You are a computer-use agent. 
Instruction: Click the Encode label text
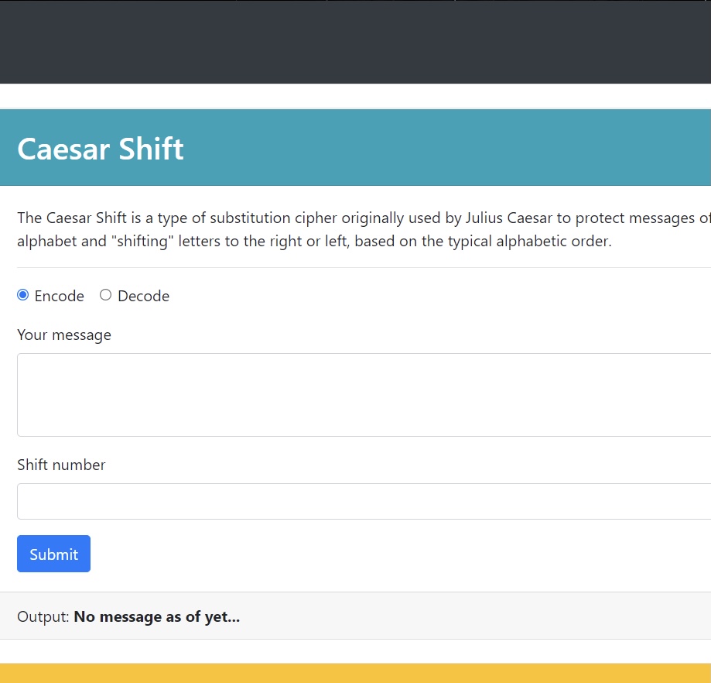tap(60, 296)
